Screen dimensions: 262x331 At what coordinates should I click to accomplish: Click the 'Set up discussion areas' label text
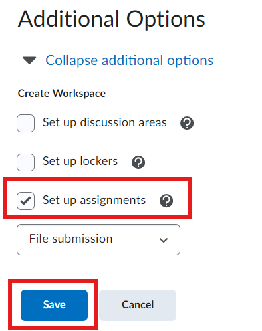click(104, 122)
